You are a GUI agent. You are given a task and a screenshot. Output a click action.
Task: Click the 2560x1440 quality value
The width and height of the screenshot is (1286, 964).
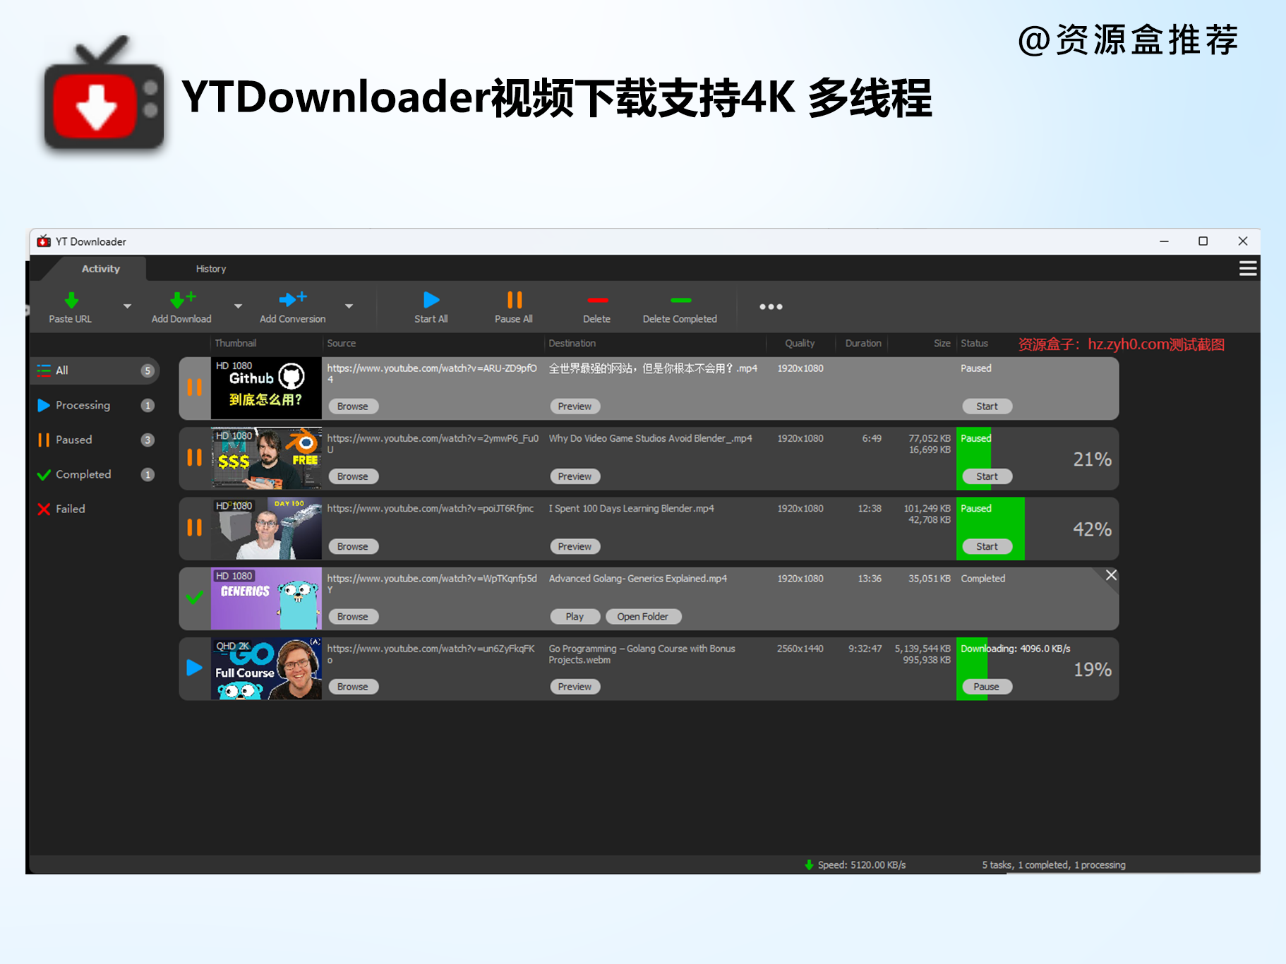click(x=800, y=649)
